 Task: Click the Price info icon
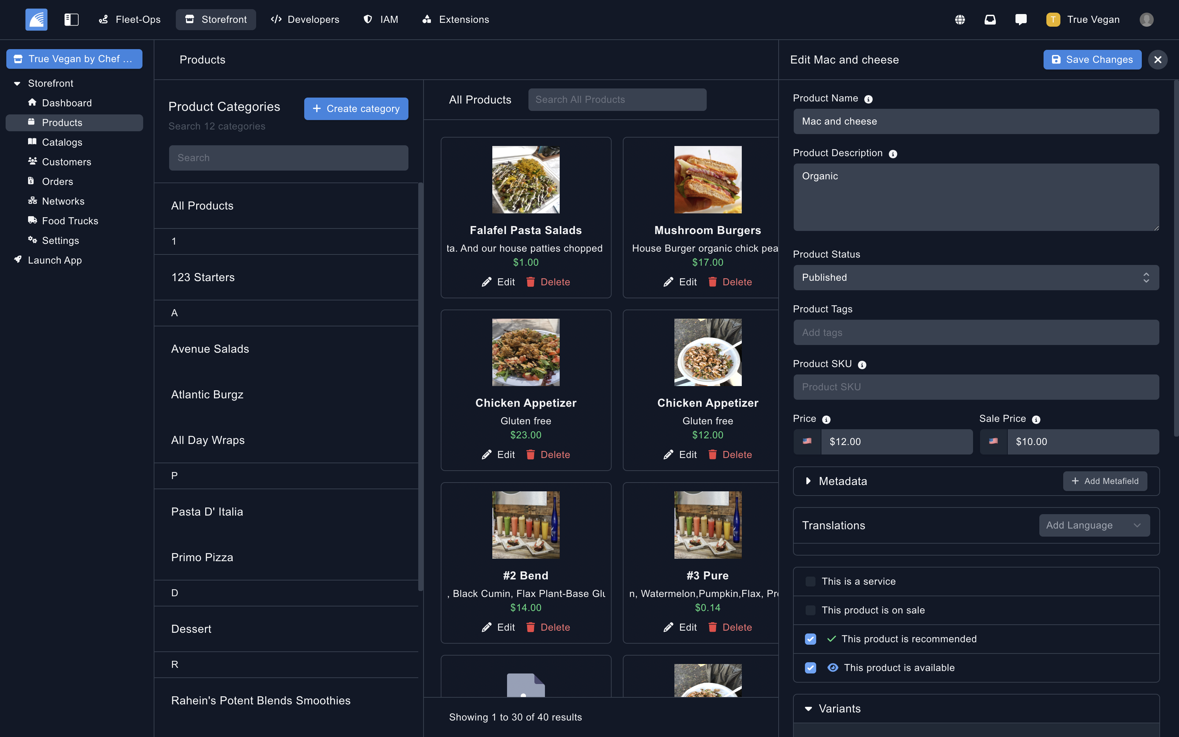coord(826,419)
